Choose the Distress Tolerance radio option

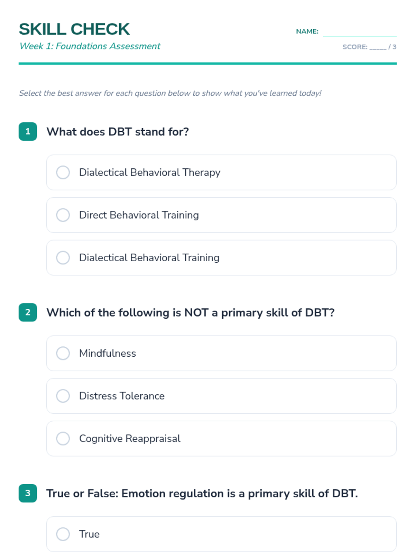click(63, 396)
